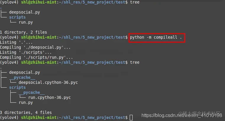Screen dimensions: 225x121
Task: Select the '1 directory, 2 files' summary line
Action: [x=23, y=32]
